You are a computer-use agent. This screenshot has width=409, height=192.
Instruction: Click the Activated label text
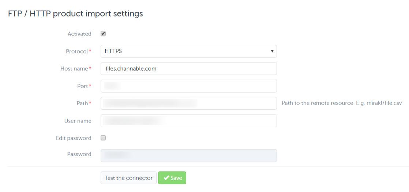point(79,34)
